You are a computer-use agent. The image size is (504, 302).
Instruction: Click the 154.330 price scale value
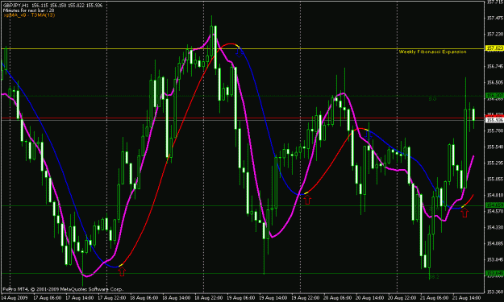pyautogui.click(x=494, y=227)
